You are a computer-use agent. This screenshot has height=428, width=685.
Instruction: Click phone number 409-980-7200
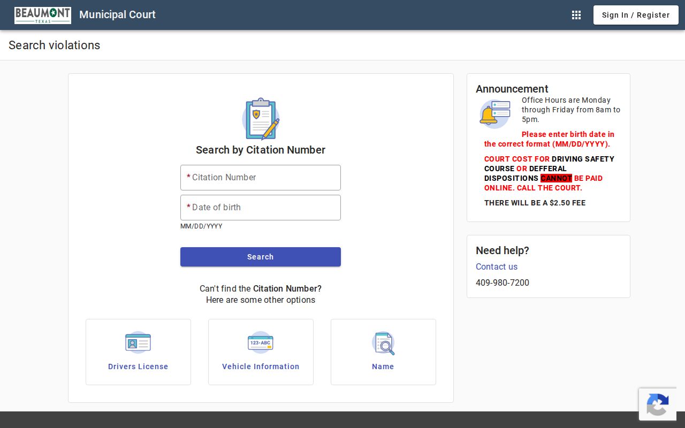click(503, 282)
